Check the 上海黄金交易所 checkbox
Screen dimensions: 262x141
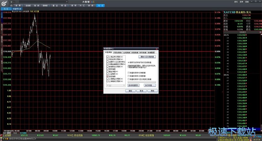pos(108,79)
